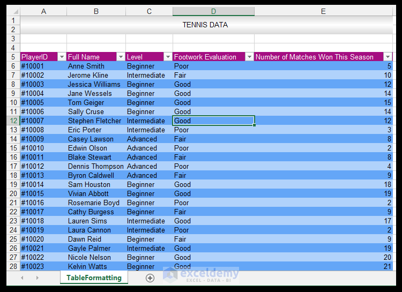Select the Vivian Abbott cell
The height and width of the screenshot is (292, 402).
point(96,193)
